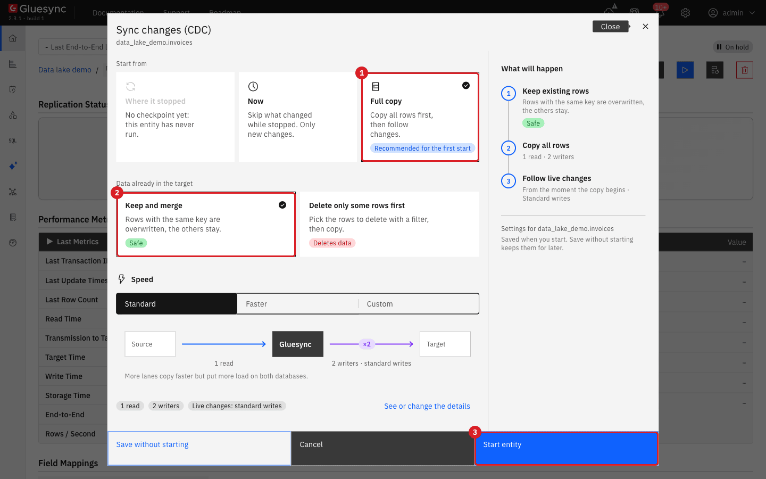
Task: Click the 'Save without starting' button
Action: (199, 449)
